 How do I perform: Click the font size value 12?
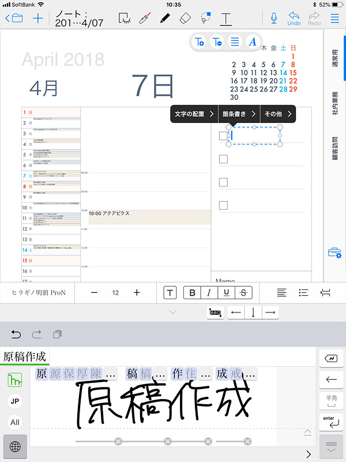(x=115, y=293)
